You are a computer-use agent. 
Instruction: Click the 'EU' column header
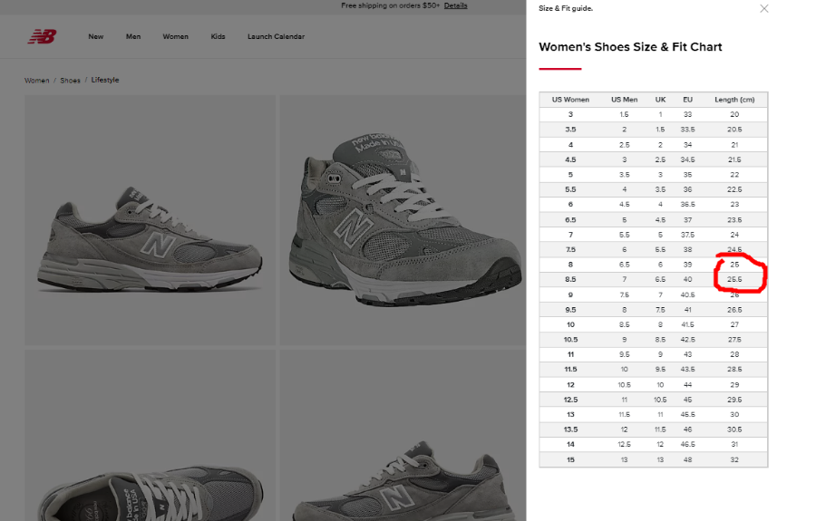(687, 100)
